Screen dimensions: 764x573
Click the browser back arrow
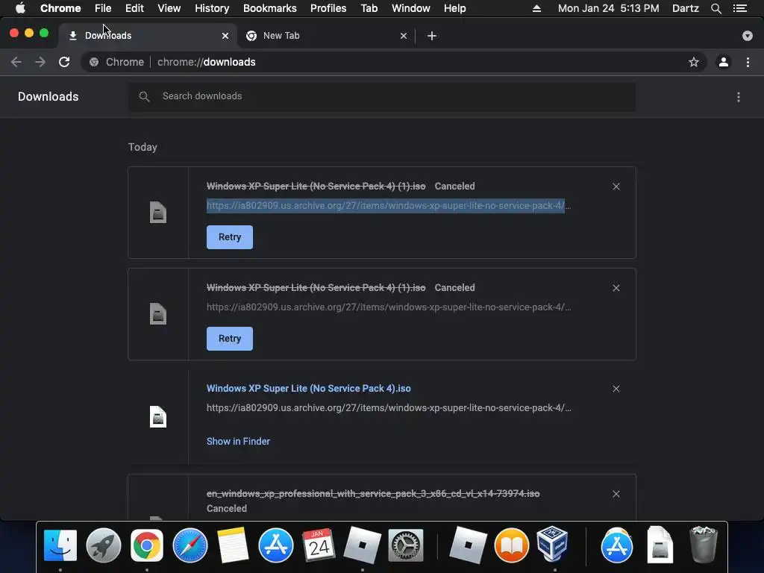tap(16, 62)
